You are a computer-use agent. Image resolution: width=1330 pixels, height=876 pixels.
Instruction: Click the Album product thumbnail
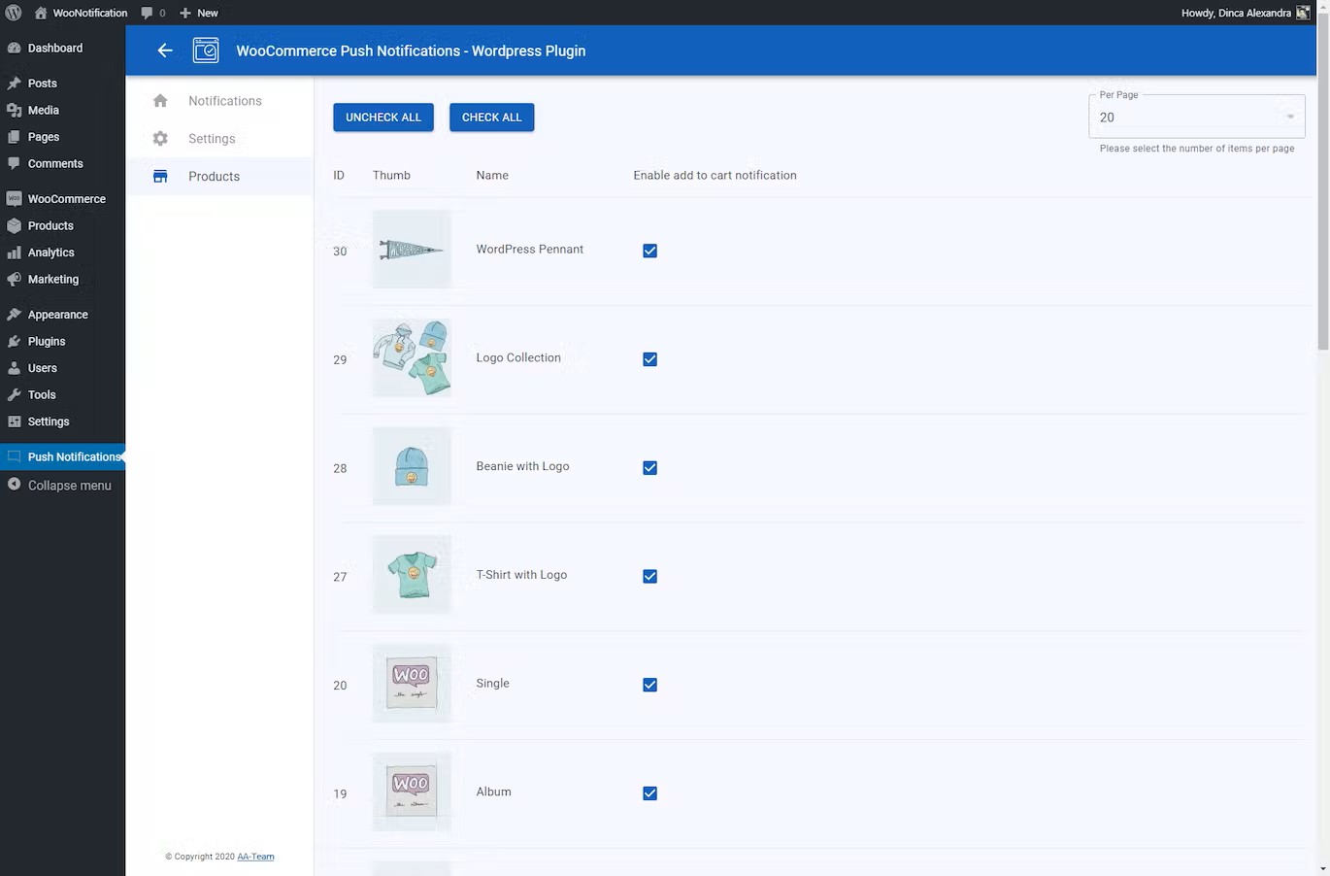[412, 792]
